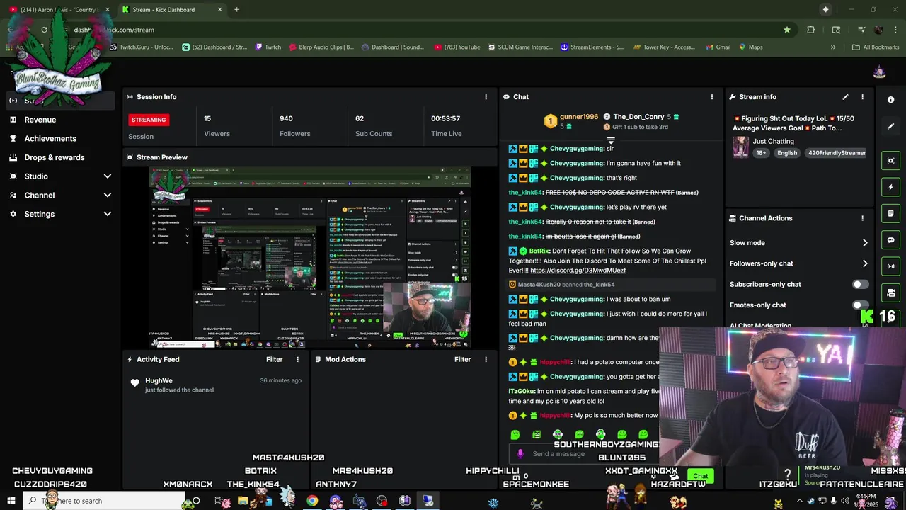
Task: Click the notes document icon in right sidebar
Action: tap(891, 213)
